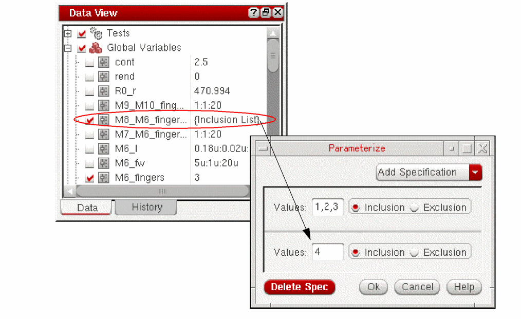521x319 pixels.
Task: Switch to the History tab
Action: click(x=146, y=207)
